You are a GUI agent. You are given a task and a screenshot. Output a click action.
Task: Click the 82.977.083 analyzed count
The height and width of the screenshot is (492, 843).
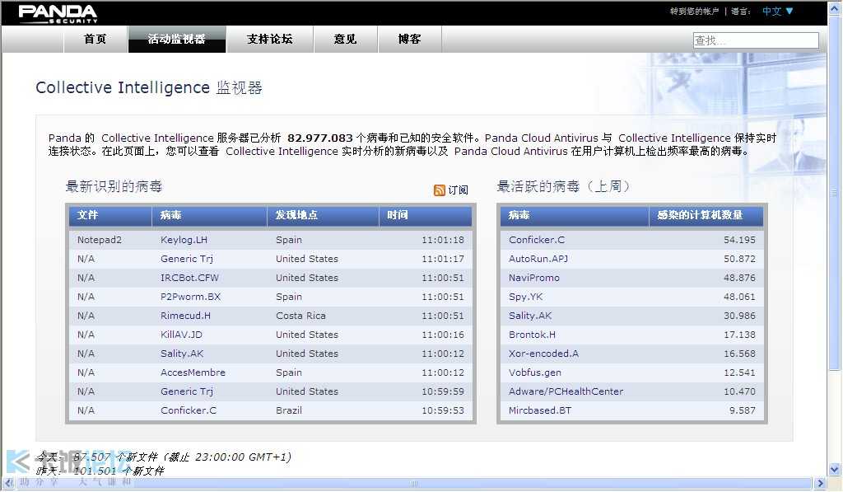click(320, 138)
